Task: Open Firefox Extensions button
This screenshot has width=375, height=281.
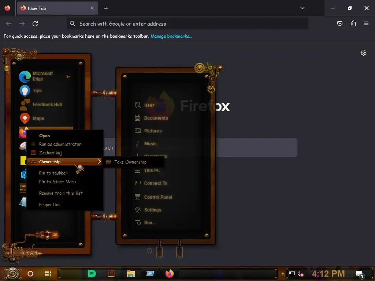Action: [x=353, y=23]
